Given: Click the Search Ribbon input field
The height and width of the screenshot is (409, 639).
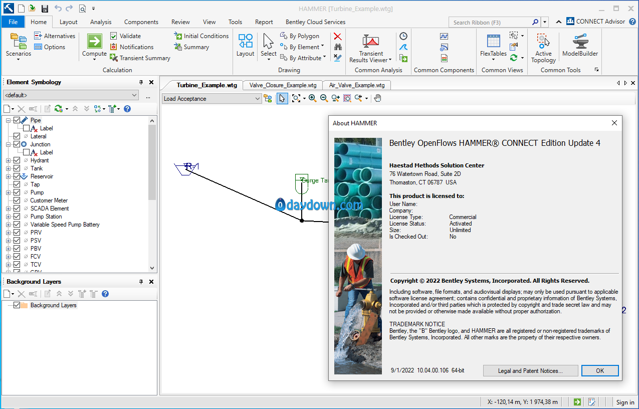Looking at the screenshot, I should pos(491,22).
